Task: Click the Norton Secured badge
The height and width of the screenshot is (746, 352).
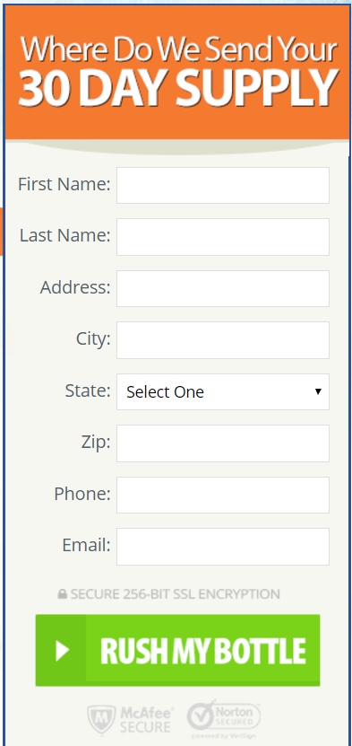Action: click(224, 718)
